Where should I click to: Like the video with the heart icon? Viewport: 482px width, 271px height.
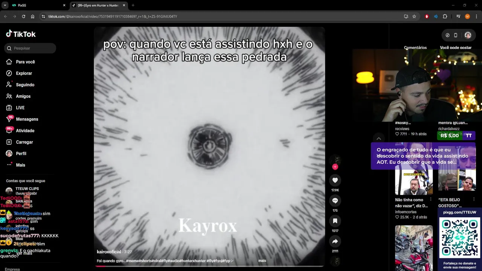pyautogui.click(x=335, y=180)
